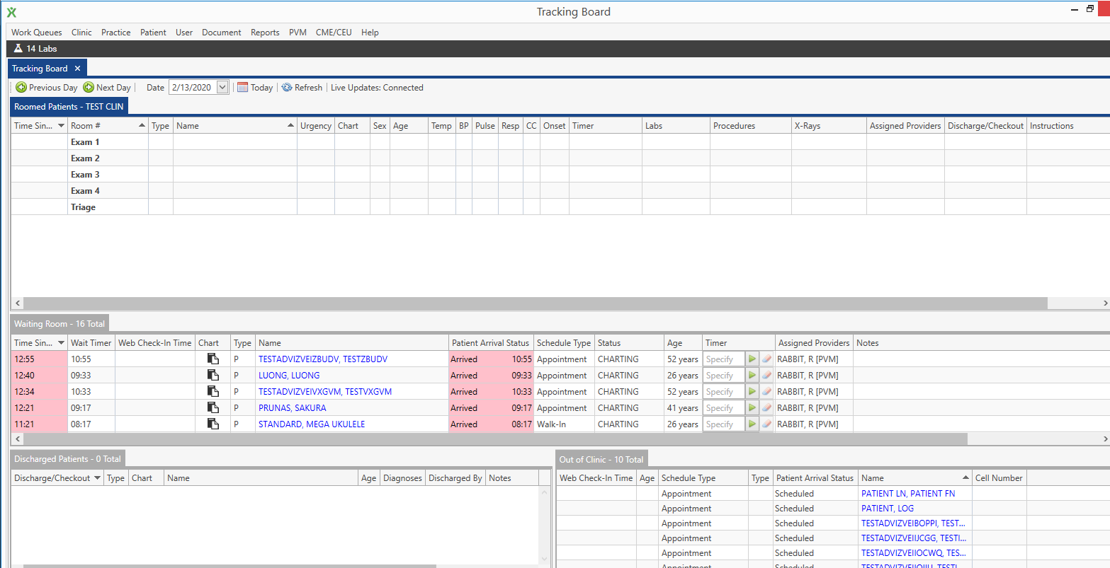Image resolution: width=1110 pixels, height=568 pixels.
Task: Clear timer eraser for TESTADVIZVEIVXGVM row
Action: (766, 392)
